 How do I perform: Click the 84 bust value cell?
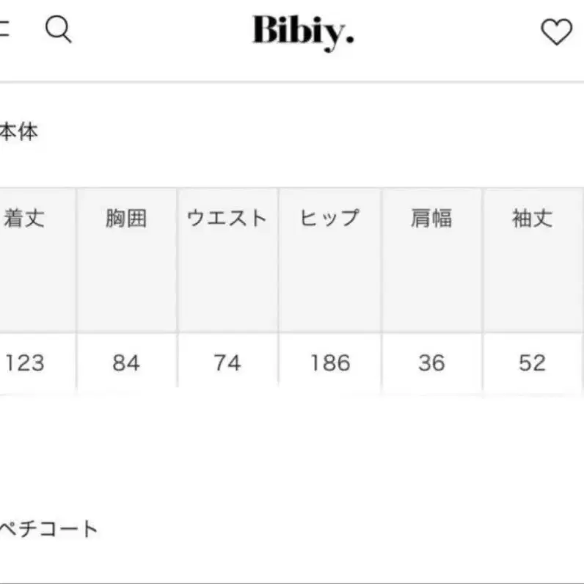(126, 362)
